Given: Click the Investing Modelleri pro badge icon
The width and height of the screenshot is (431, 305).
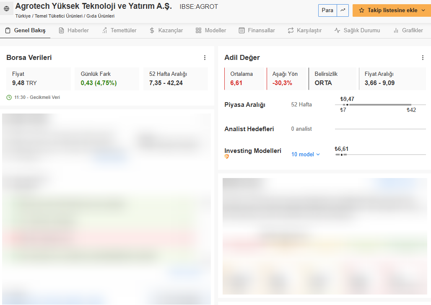Looking at the screenshot, I should point(227,157).
